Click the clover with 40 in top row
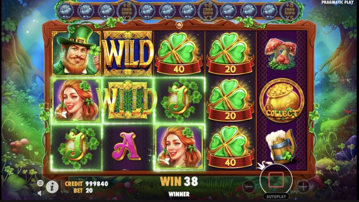 pyautogui.click(x=179, y=54)
